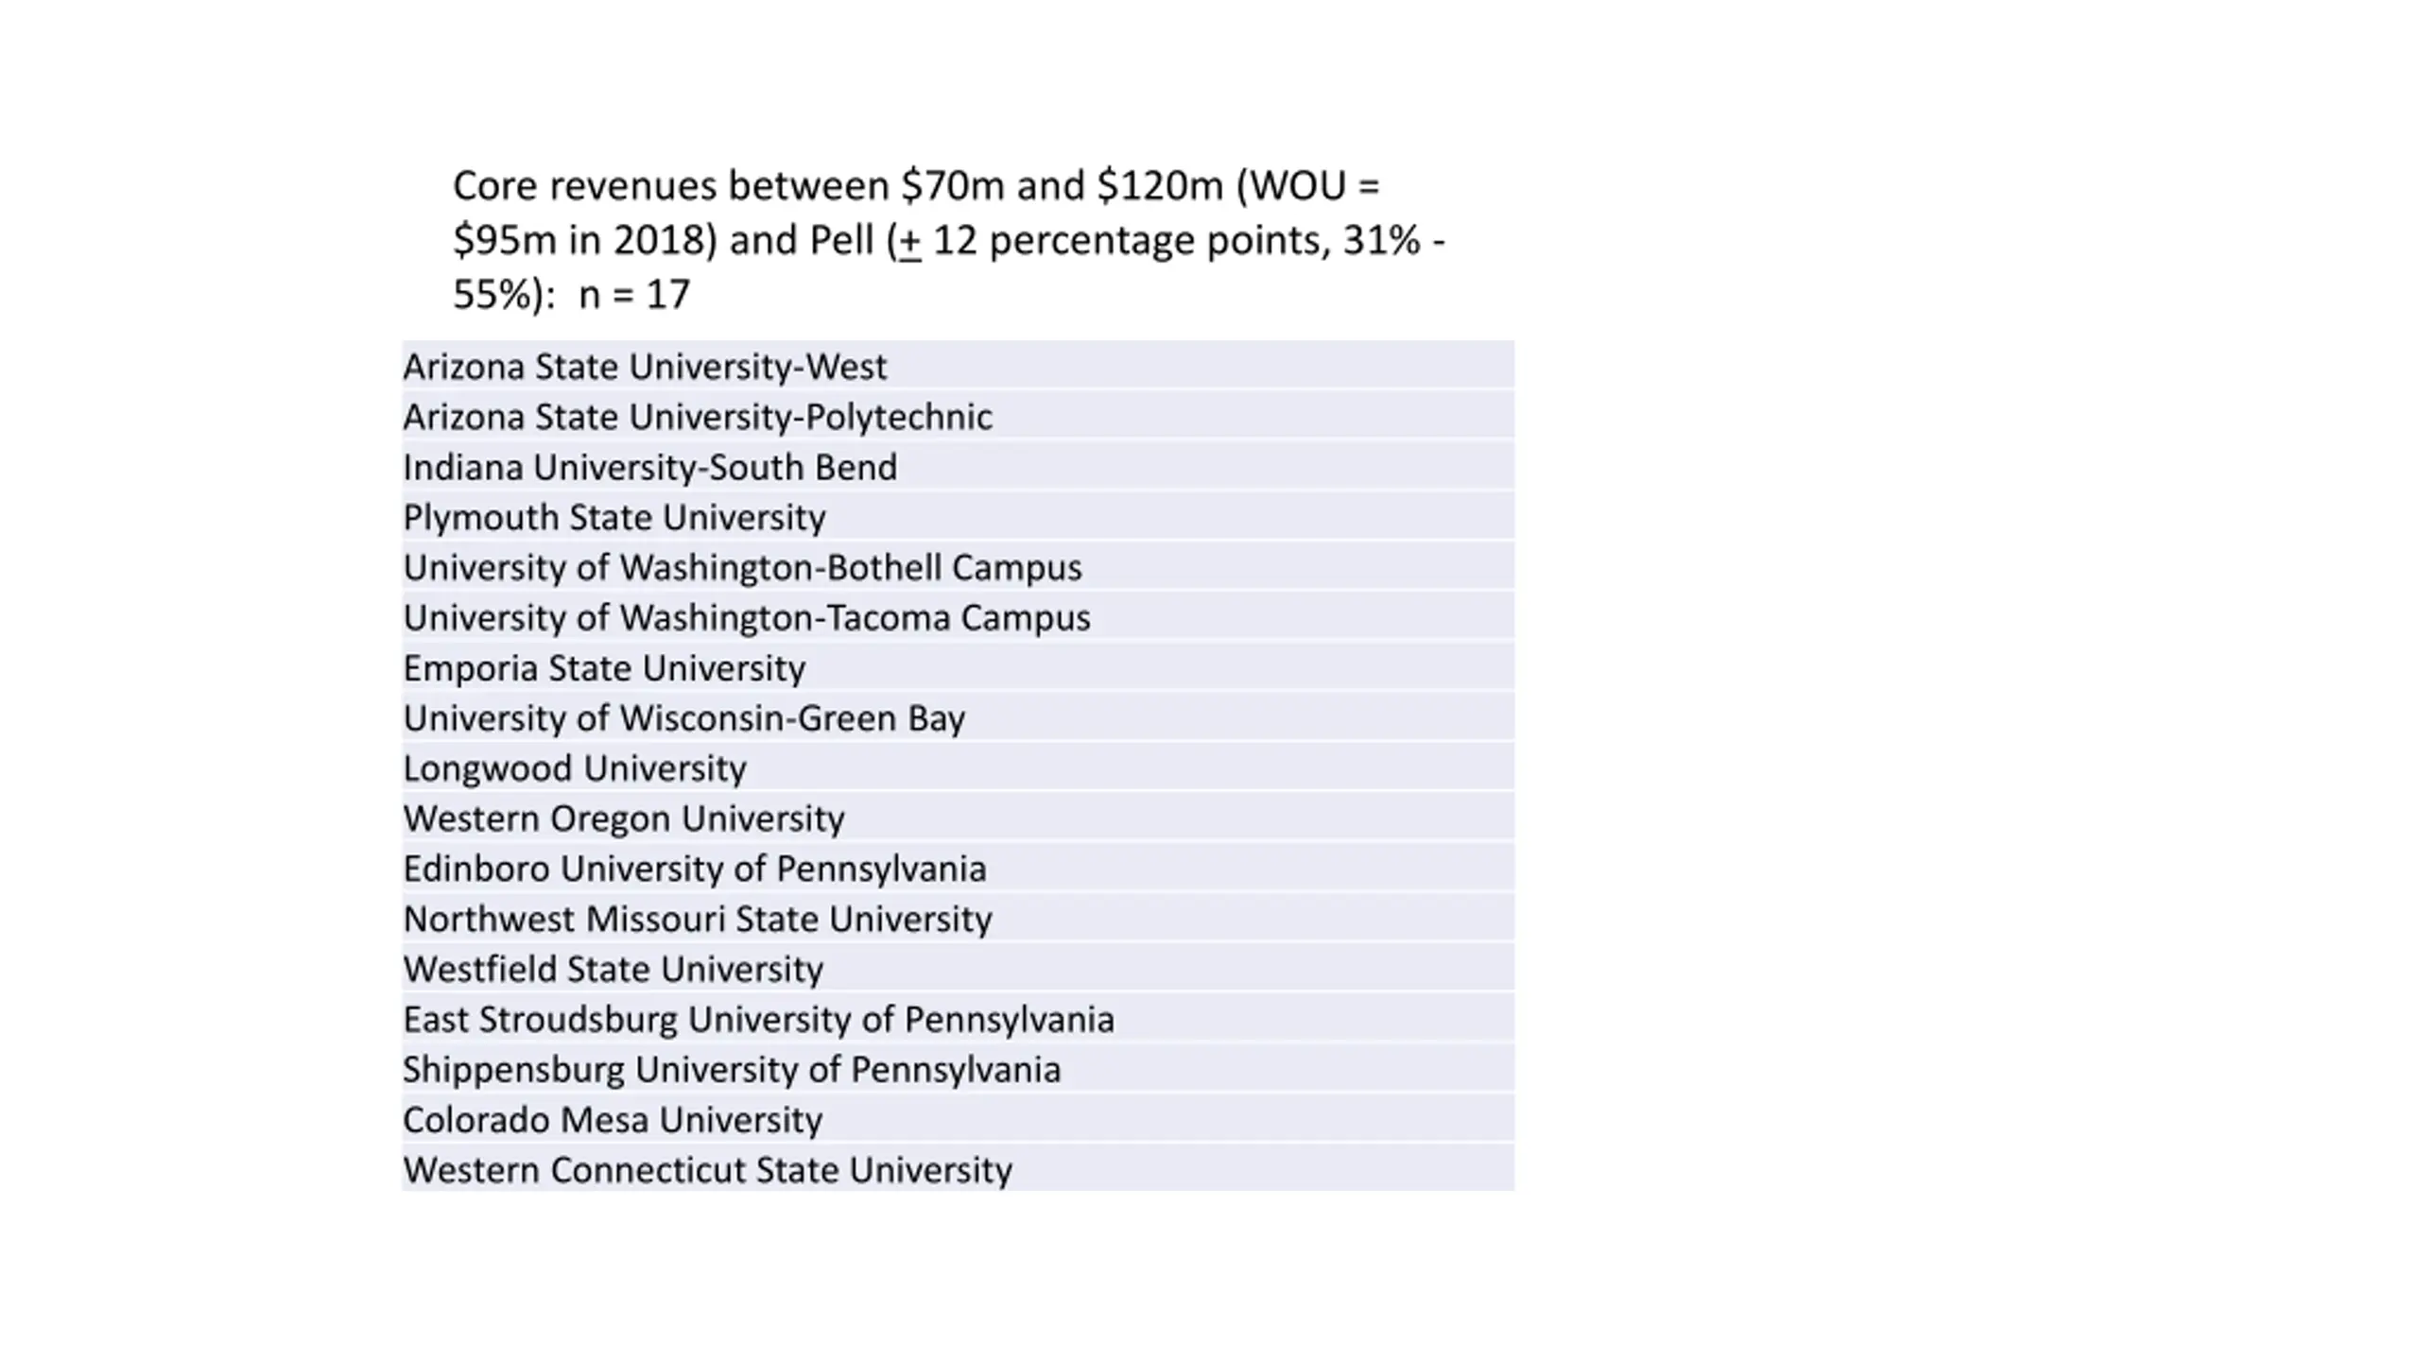This screenshot has height=1361, width=2420.
Task: Click the "Core revenues between" heading line
Action: point(916,186)
